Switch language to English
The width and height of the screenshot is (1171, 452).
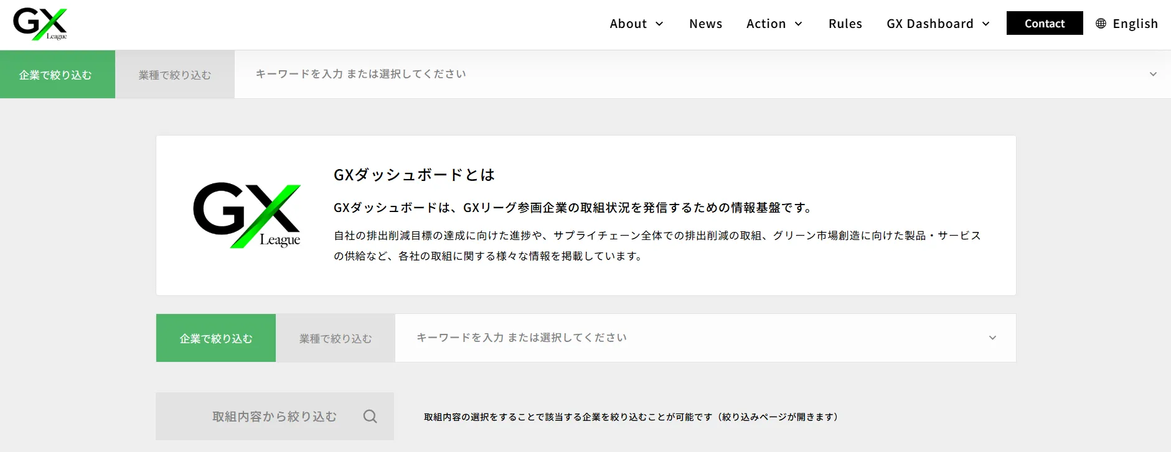click(x=1127, y=24)
